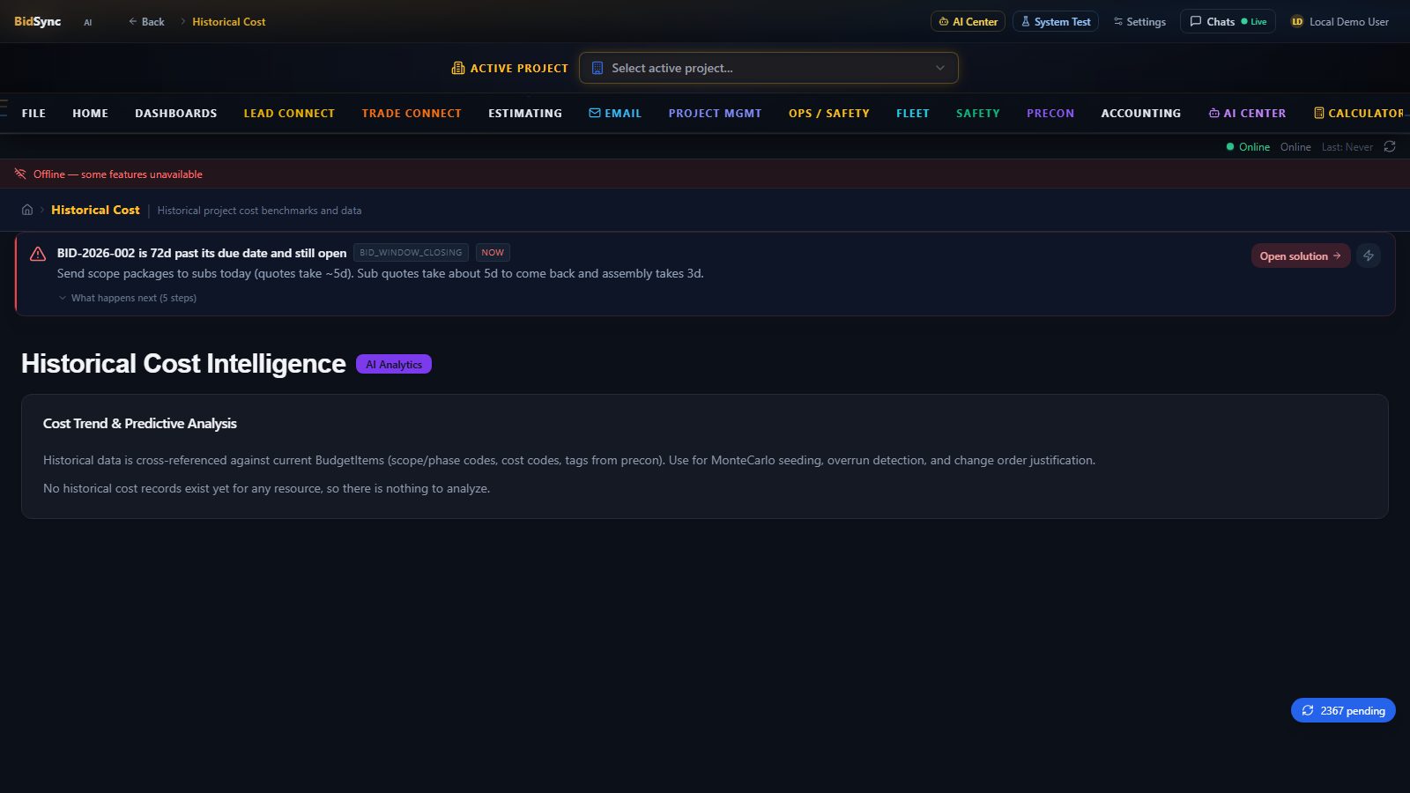Expand What happens next (5 steps)
The image size is (1410, 793).
click(127, 298)
